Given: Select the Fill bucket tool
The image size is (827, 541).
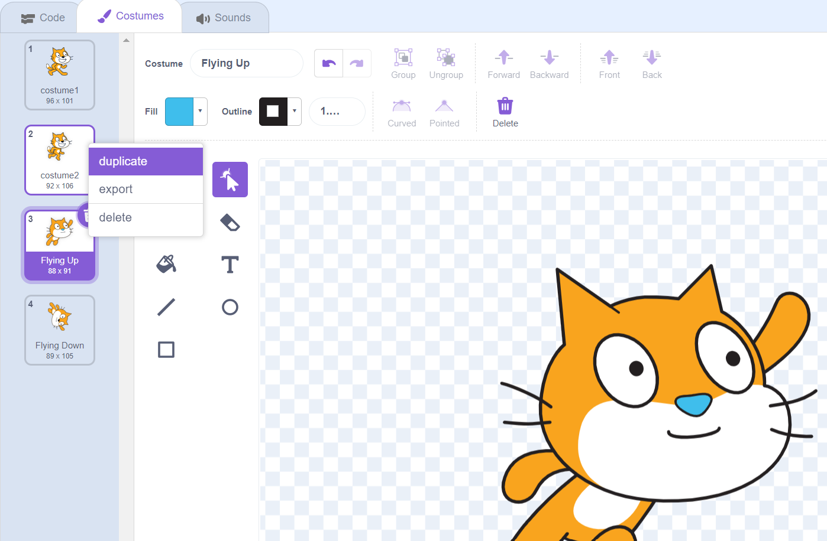Looking at the screenshot, I should pyautogui.click(x=166, y=264).
